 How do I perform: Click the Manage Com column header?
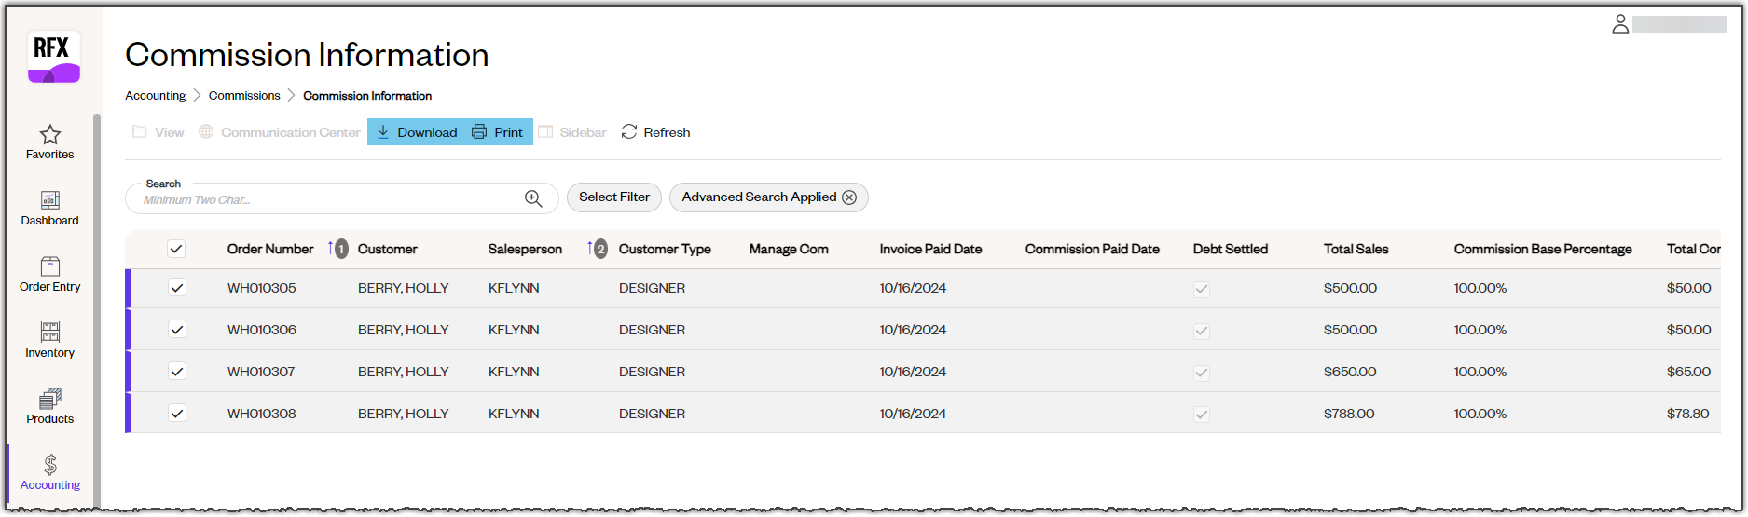[789, 249]
